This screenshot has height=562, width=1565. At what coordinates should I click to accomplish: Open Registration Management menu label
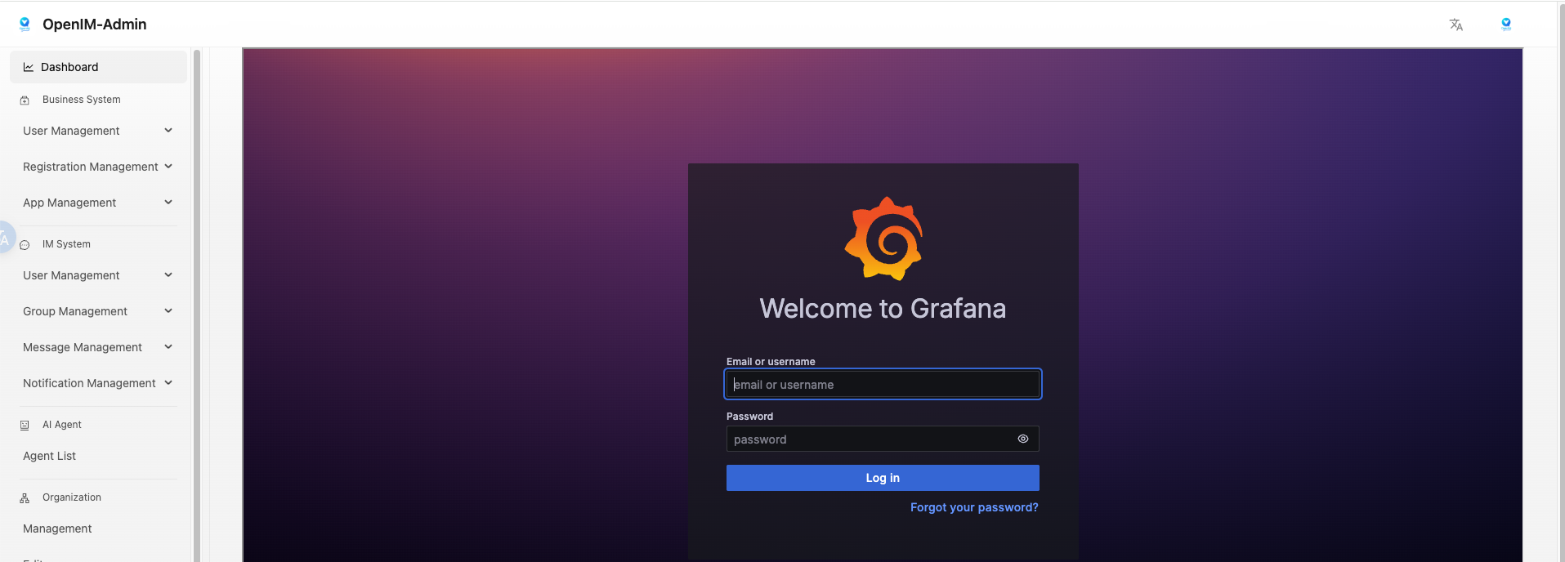point(91,167)
